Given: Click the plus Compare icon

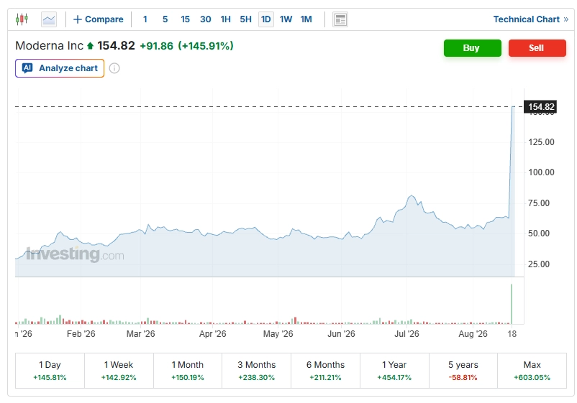Looking at the screenshot, I should point(77,19).
